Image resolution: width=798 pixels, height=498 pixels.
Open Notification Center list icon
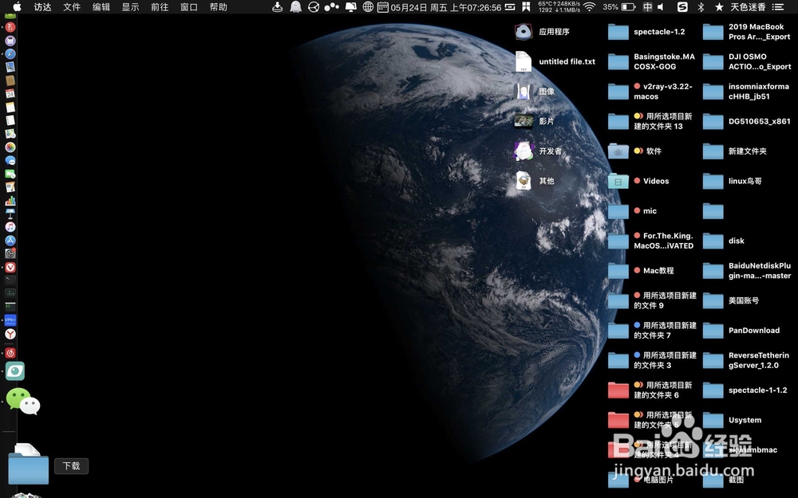pyautogui.click(x=777, y=7)
